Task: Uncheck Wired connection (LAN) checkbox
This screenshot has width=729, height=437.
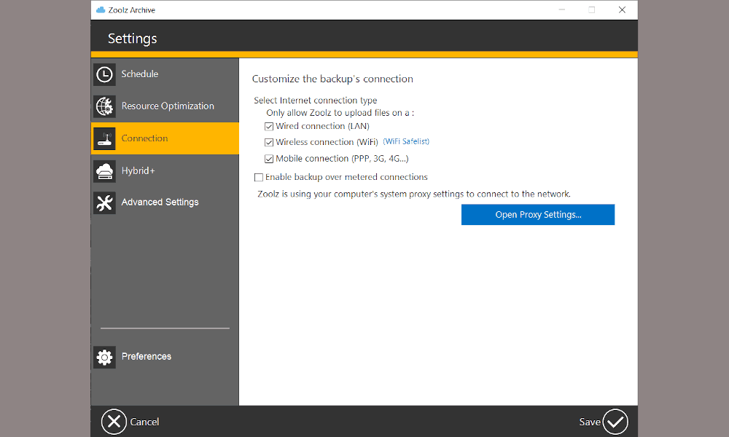Action: point(269,126)
